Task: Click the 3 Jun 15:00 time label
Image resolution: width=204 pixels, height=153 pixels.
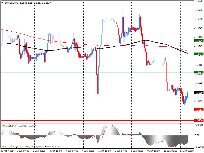Action: 56,151
